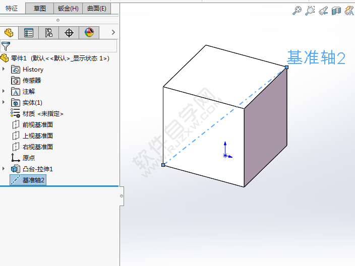
Task: Click the plane icon next to 前视基准面
Action: (16, 124)
